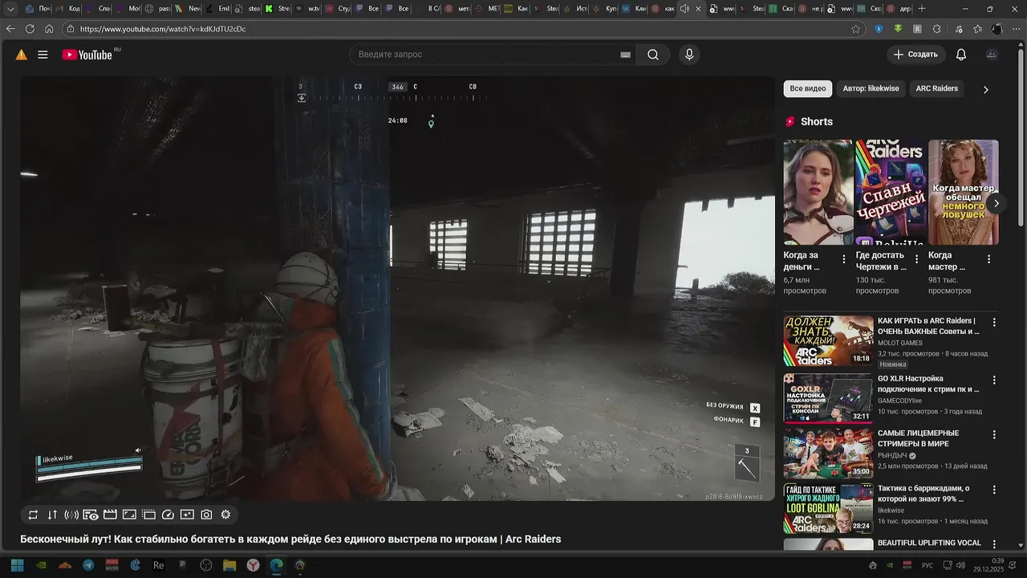Go to the browser home page
The height and width of the screenshot is (578, 1027).
tap(49, 29)
